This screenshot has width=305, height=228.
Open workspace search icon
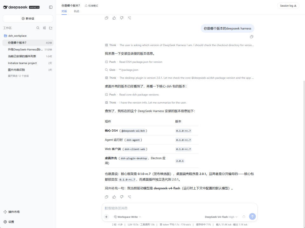[x=38, y=28]
